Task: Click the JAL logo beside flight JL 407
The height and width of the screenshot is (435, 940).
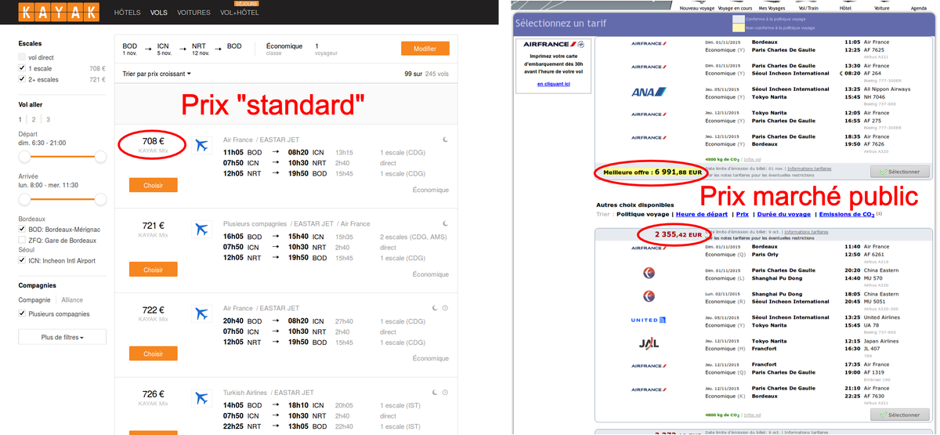Action: click(x=647, y=343)
